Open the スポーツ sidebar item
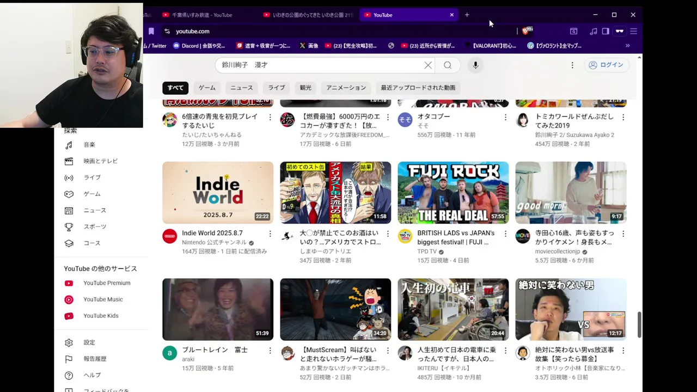 94,226
